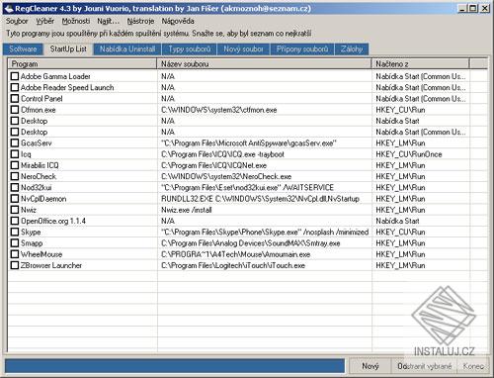Select the gcasServ.exe path cell
This screenshot has height=378, width=494.
tap(249, 143)
